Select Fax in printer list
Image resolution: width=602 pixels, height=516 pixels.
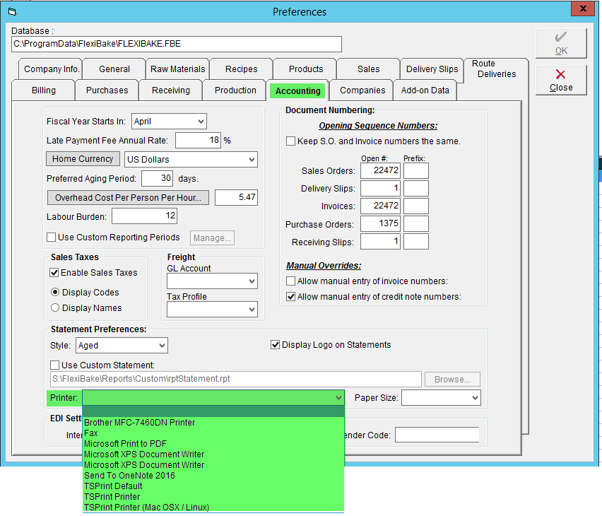click(x=213, y=433)
